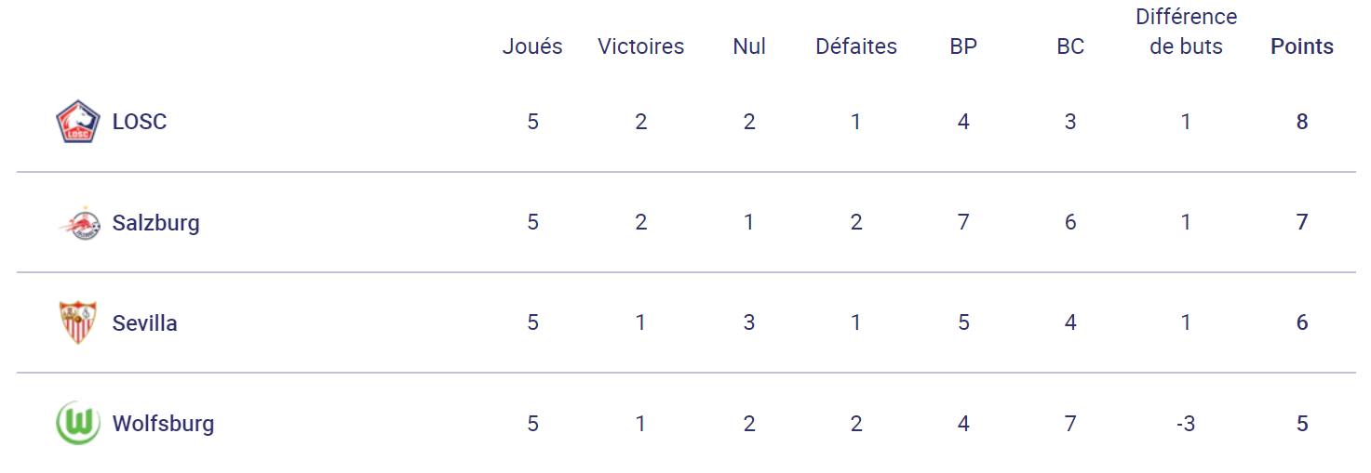The width and height of the screenshot is (1371, 473).
Task: Select Wolfsburg's goal difference -3
Action: 1186,424
